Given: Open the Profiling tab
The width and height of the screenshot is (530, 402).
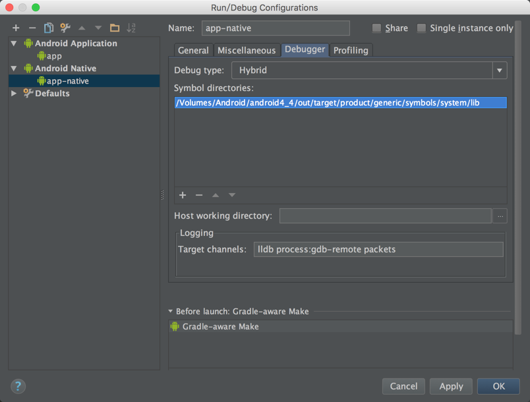Looking at the screenshot, I should point(351,50).
